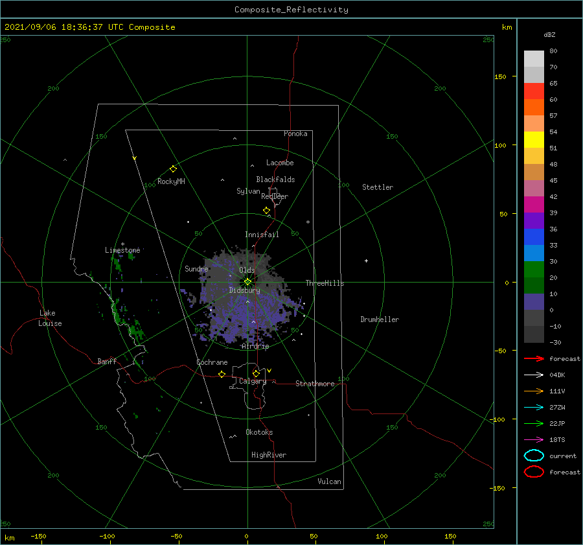
Task: Select the bright yellow 51-54 dBZ swatch
Action: (534, 139)
